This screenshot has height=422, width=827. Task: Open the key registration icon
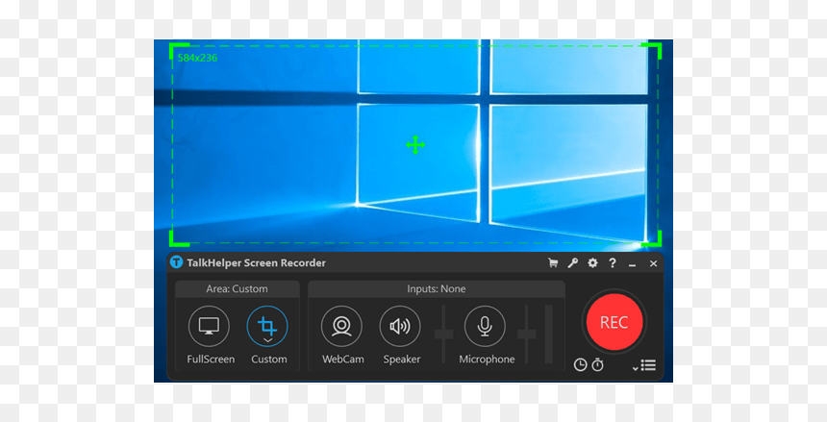click(573, 262)
